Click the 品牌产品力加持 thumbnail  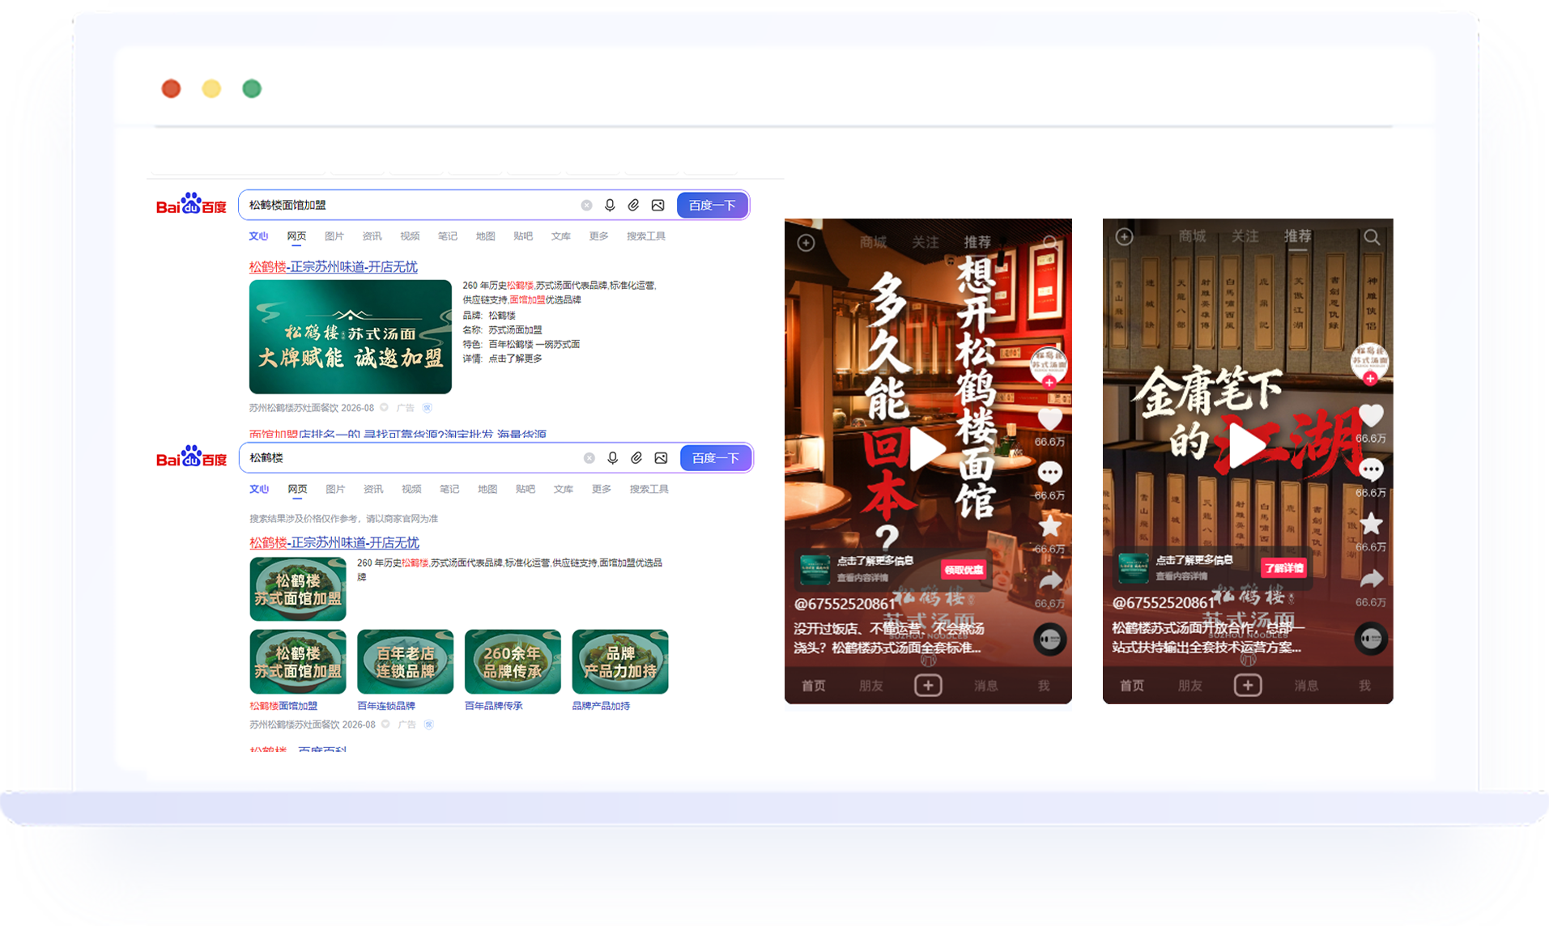(619, 661)
